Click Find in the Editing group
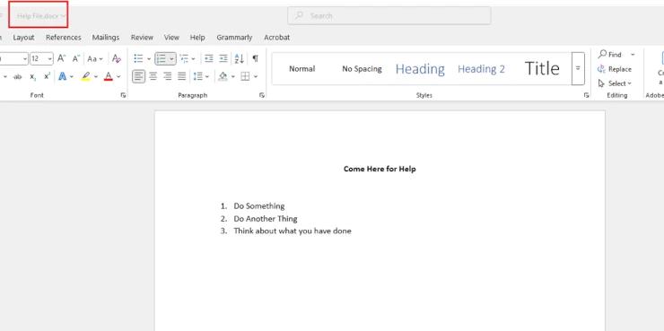The width and height of the screenshot is (664, 331). click(x=610, y=55)
